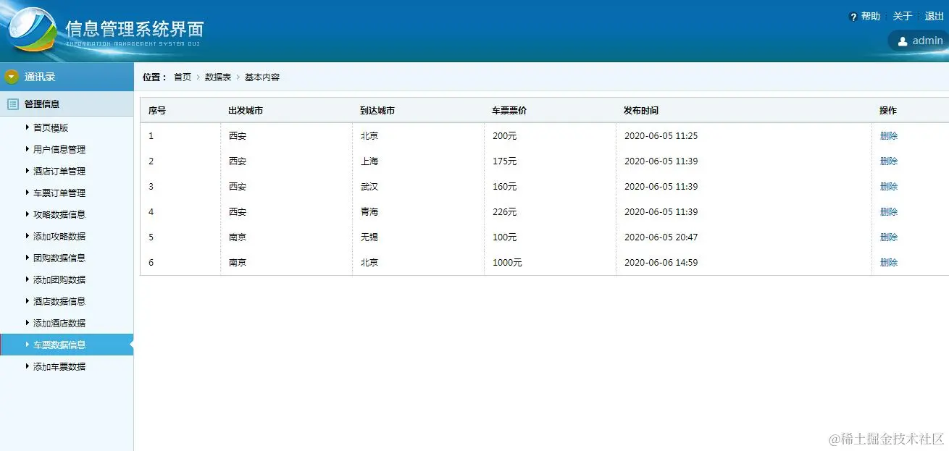The width and height of the screenshot is (949, 451).
Task: Click the 序号 column header
Action: (x=157, y=111)
